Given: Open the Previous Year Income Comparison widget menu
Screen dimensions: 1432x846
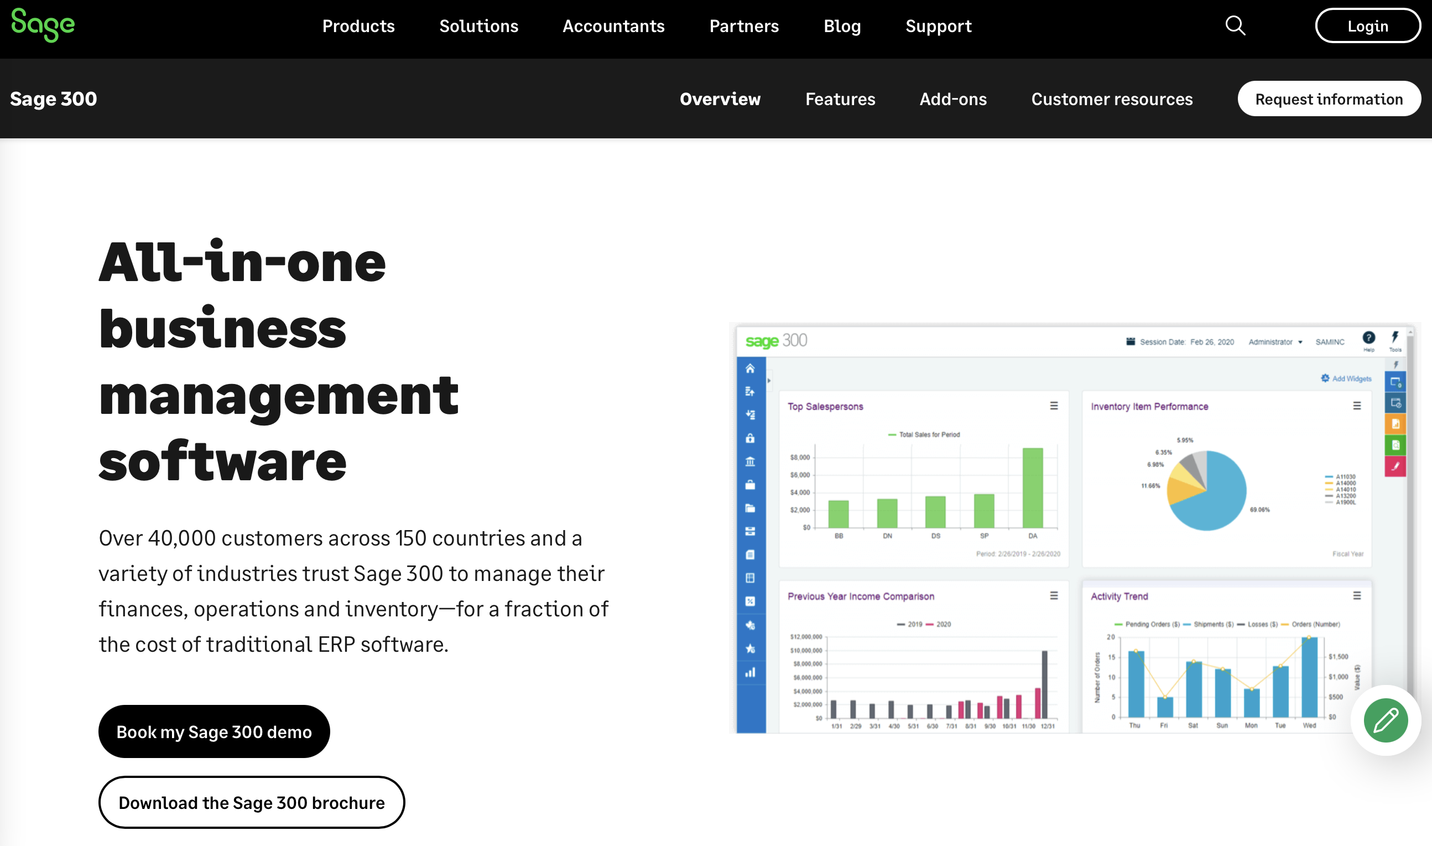Looking at the screenshot, I should [1054, 596].
